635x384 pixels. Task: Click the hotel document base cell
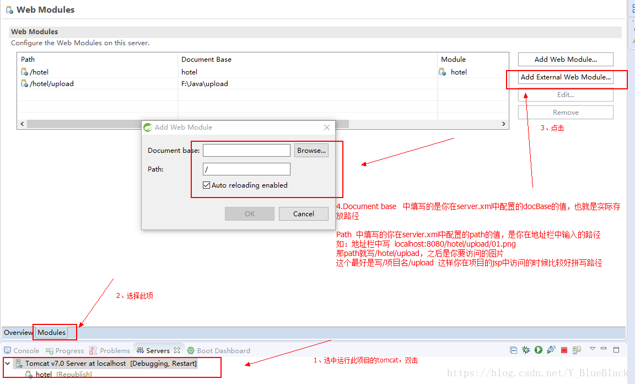pos(189,72)
